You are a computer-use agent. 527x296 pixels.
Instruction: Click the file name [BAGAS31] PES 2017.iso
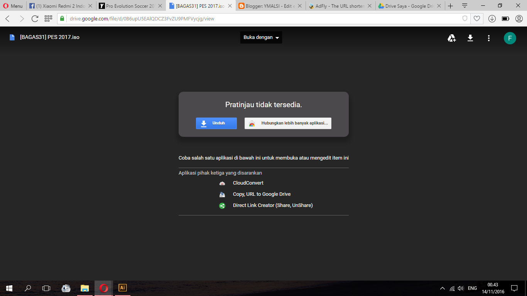click(x=50, y=37)
